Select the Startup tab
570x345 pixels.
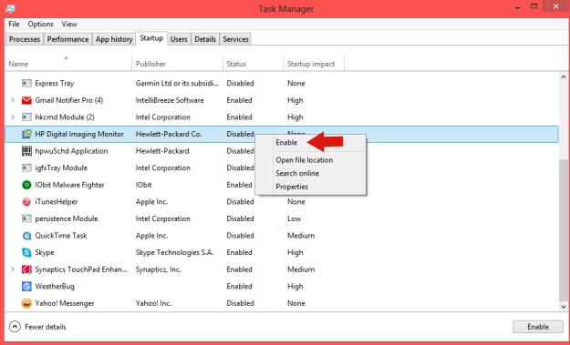point(151,38)
